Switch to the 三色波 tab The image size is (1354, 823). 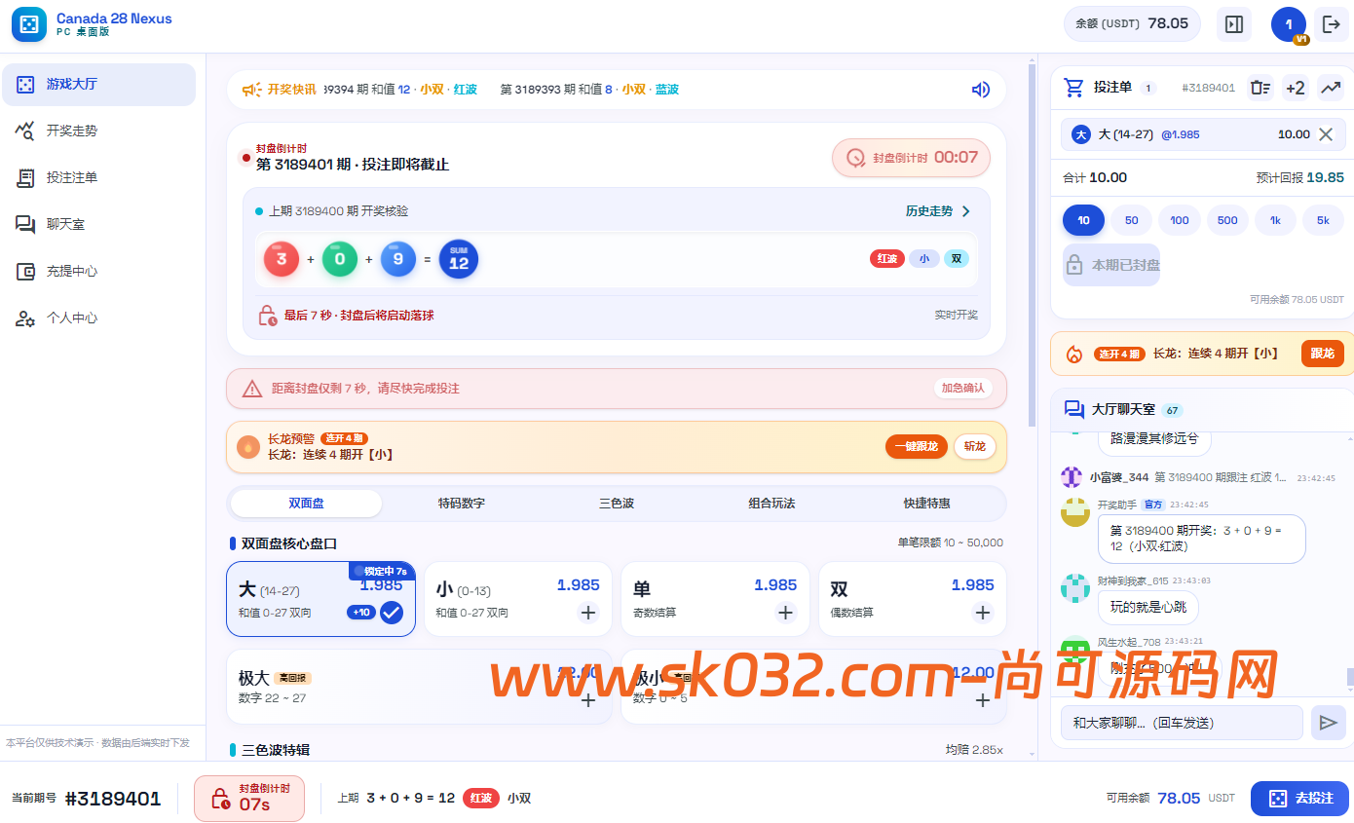click(617, 504)
